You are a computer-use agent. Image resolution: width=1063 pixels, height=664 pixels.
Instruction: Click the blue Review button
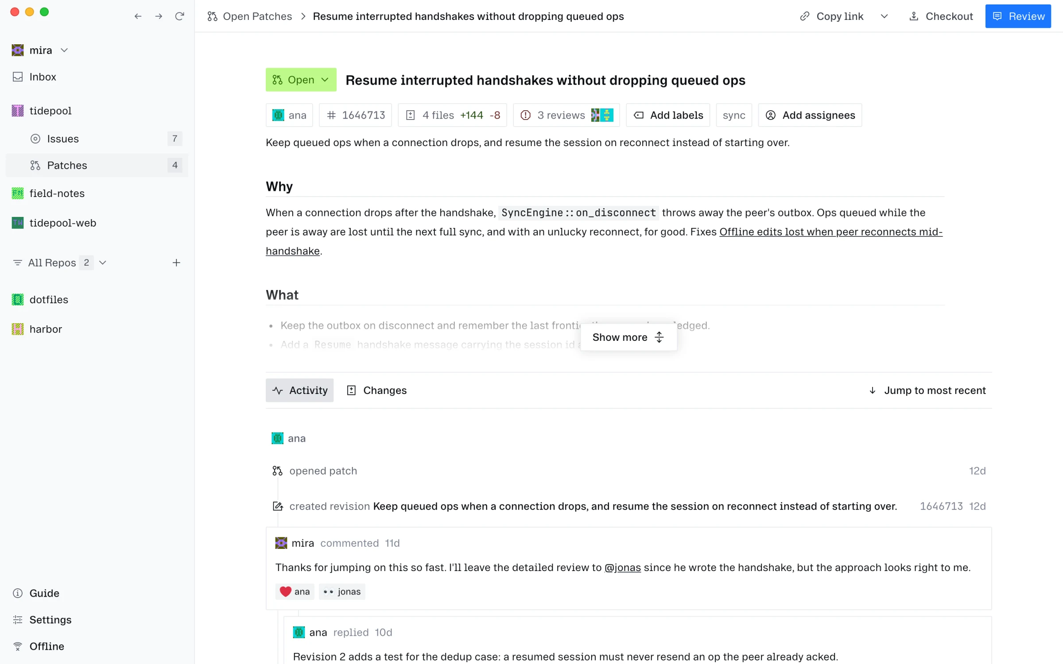[x=1018, y=16]
